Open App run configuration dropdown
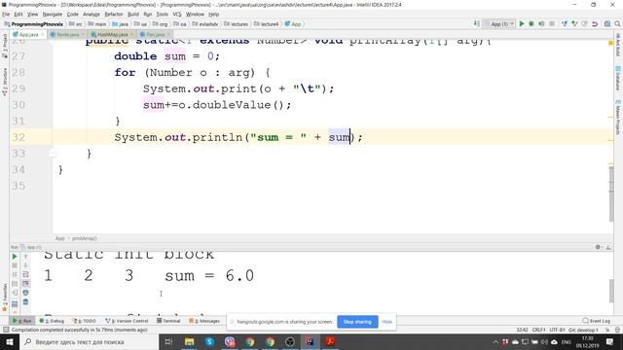This screenshot has width=623, height=350. tap(499, 23)
